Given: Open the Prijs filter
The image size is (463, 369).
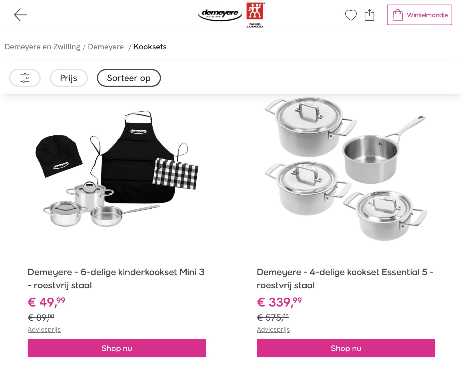Looking at the screenshot, I should click(69, 78).
